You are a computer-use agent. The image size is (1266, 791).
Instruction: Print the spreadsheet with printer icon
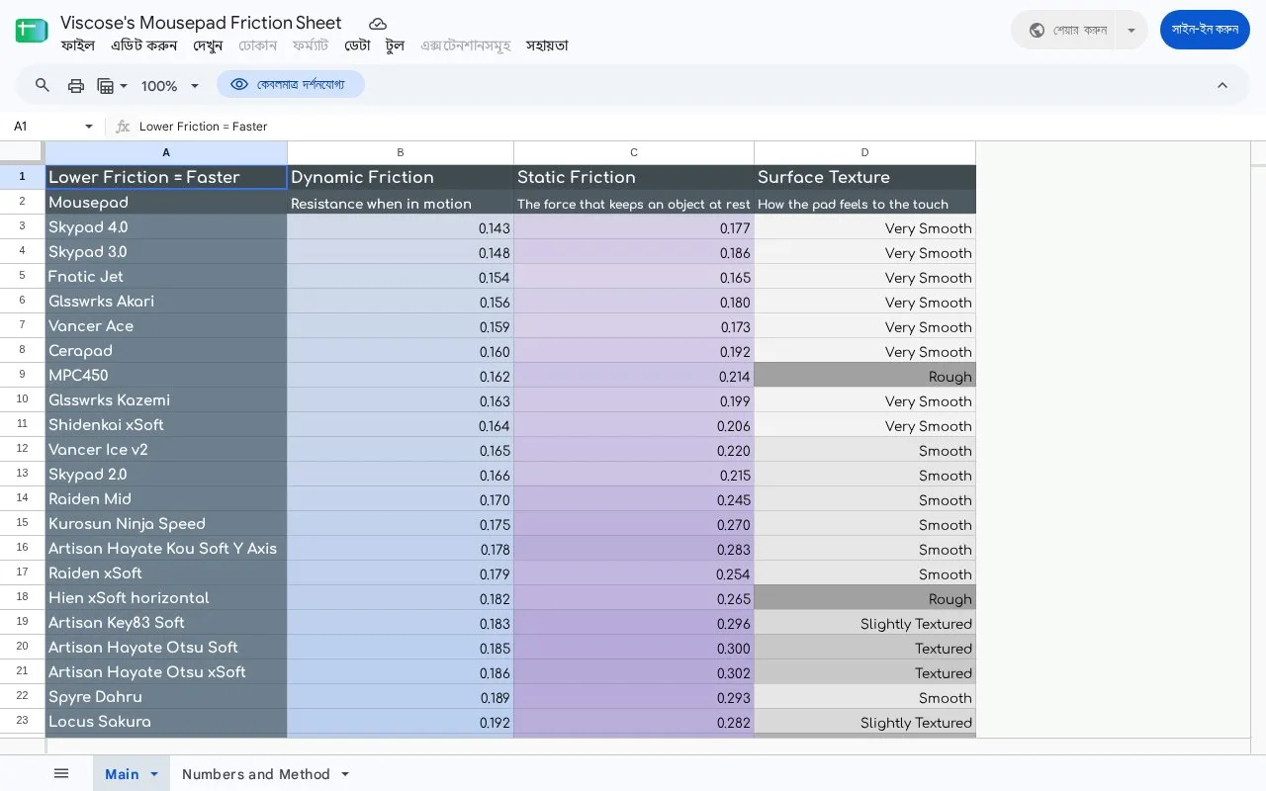click(76, 85)
